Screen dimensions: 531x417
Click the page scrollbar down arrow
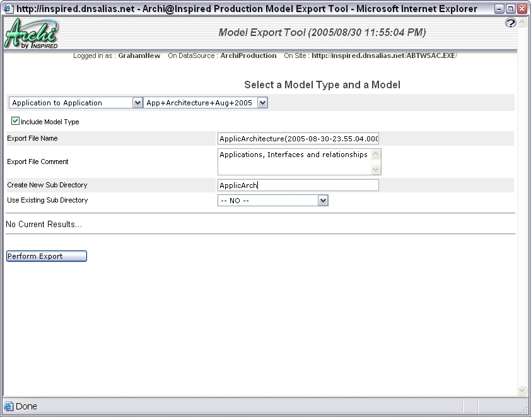click(x=522, y=391)
